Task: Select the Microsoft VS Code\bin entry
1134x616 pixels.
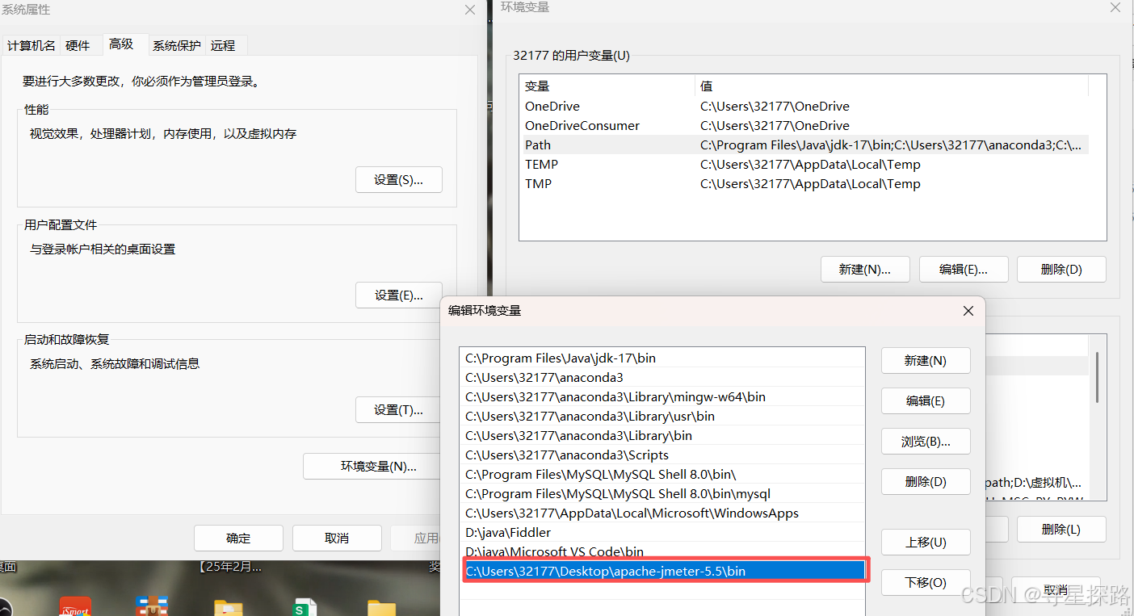Action: coord(662,552)
